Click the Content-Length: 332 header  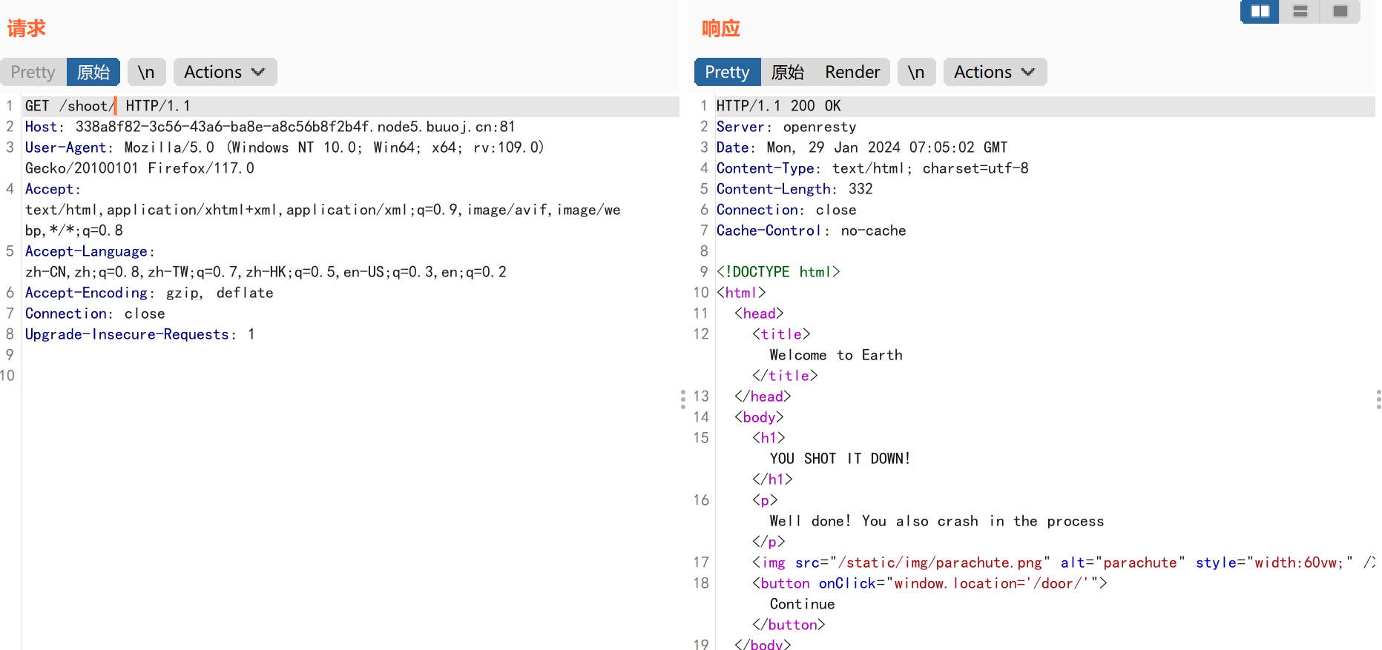pyautogui.click(x=794, y=189)
